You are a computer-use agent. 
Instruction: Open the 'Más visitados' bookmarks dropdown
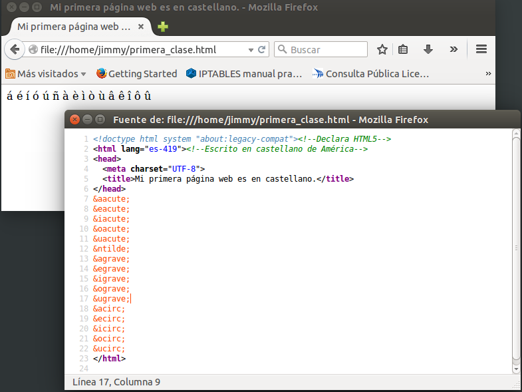pyautogui.click(x=46, y=74)
